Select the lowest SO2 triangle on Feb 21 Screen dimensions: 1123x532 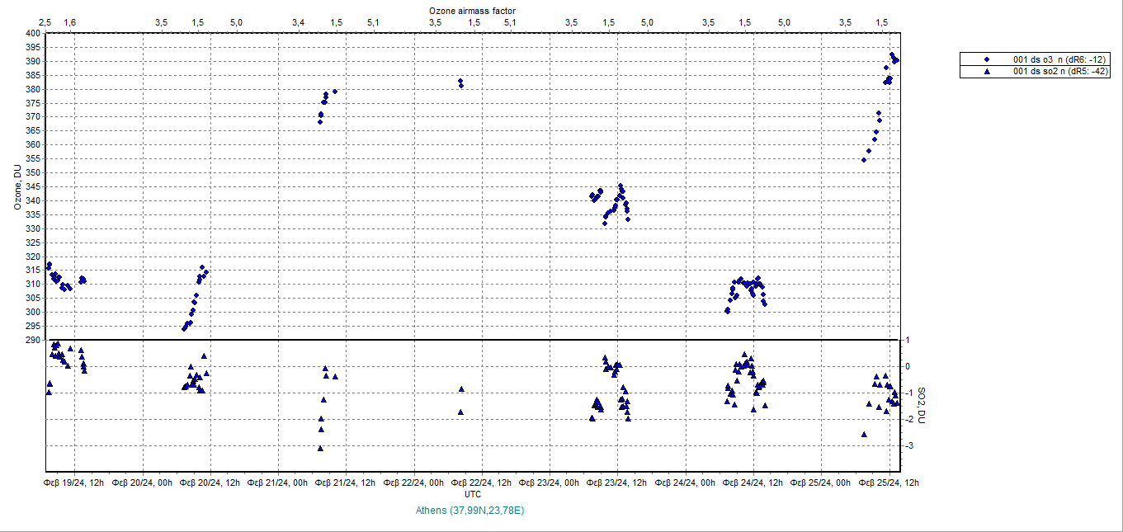(x=320, y=448)
